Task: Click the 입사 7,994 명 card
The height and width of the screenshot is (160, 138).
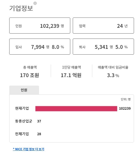Action: point(40,47)
